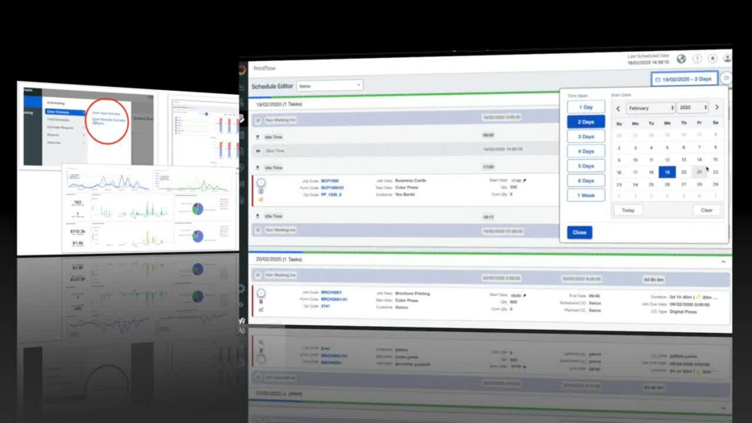Viewport: 752px width, 423px height.
Task: Select the 3 Days time span
Action: click(x=585, y=136)
